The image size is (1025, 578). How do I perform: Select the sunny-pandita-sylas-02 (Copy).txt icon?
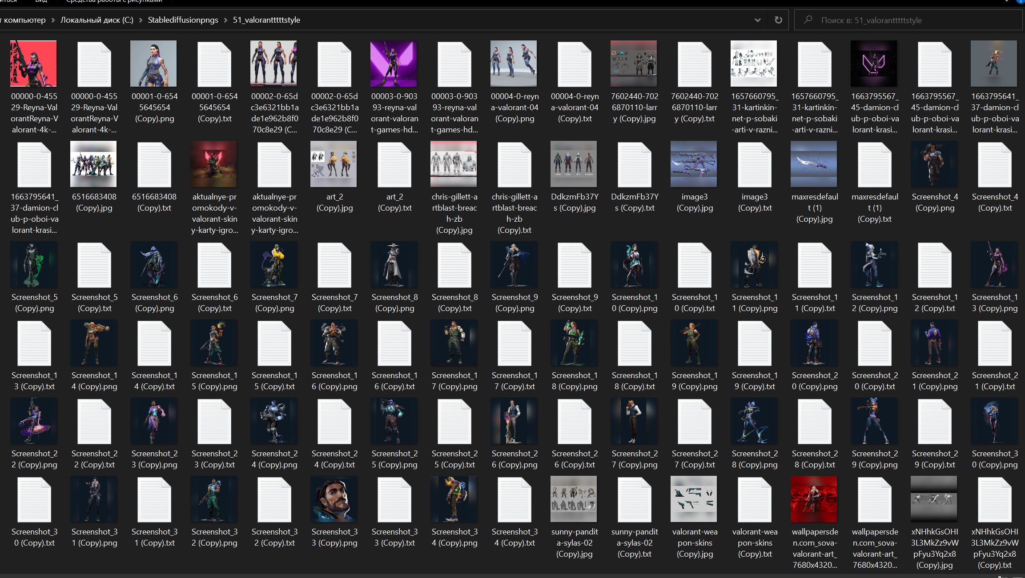635,499
